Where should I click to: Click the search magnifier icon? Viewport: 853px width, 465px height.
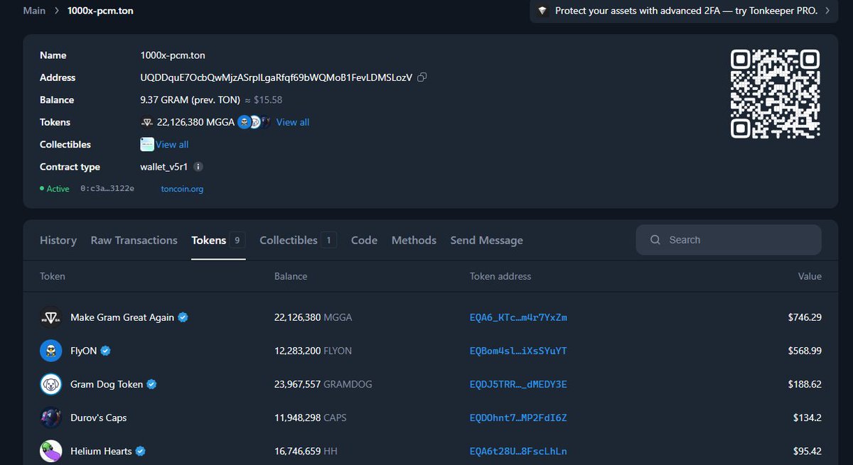pyautogui.click(x=655, y=240)
